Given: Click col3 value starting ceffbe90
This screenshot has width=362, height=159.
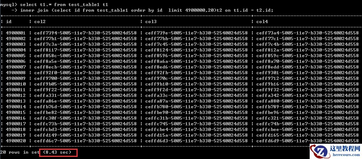Looking at the screenshot, I should click(196, 112).
